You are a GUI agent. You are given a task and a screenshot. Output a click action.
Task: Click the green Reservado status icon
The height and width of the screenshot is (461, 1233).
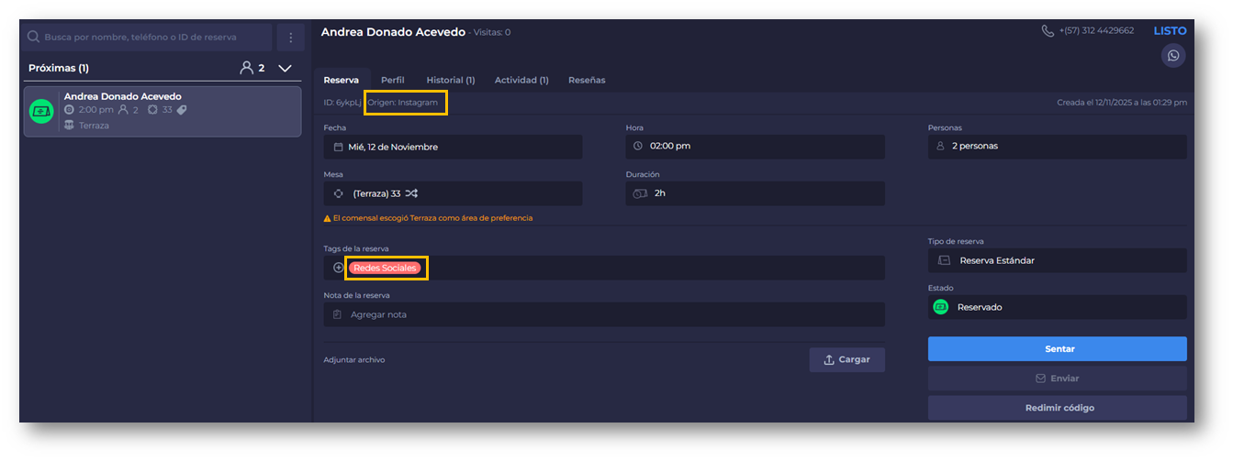[x=941, y=307]
